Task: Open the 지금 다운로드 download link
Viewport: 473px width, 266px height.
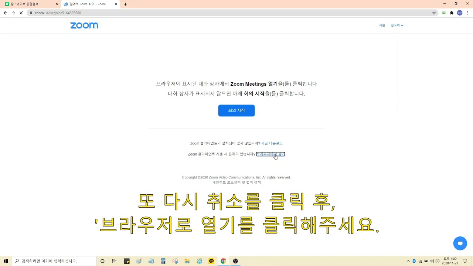Action: pos(272,143)
